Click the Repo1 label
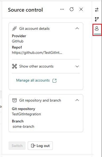Image resolution: width=102 pixels, height=157 pixels. pyautogui.click(x=17, y=47)
